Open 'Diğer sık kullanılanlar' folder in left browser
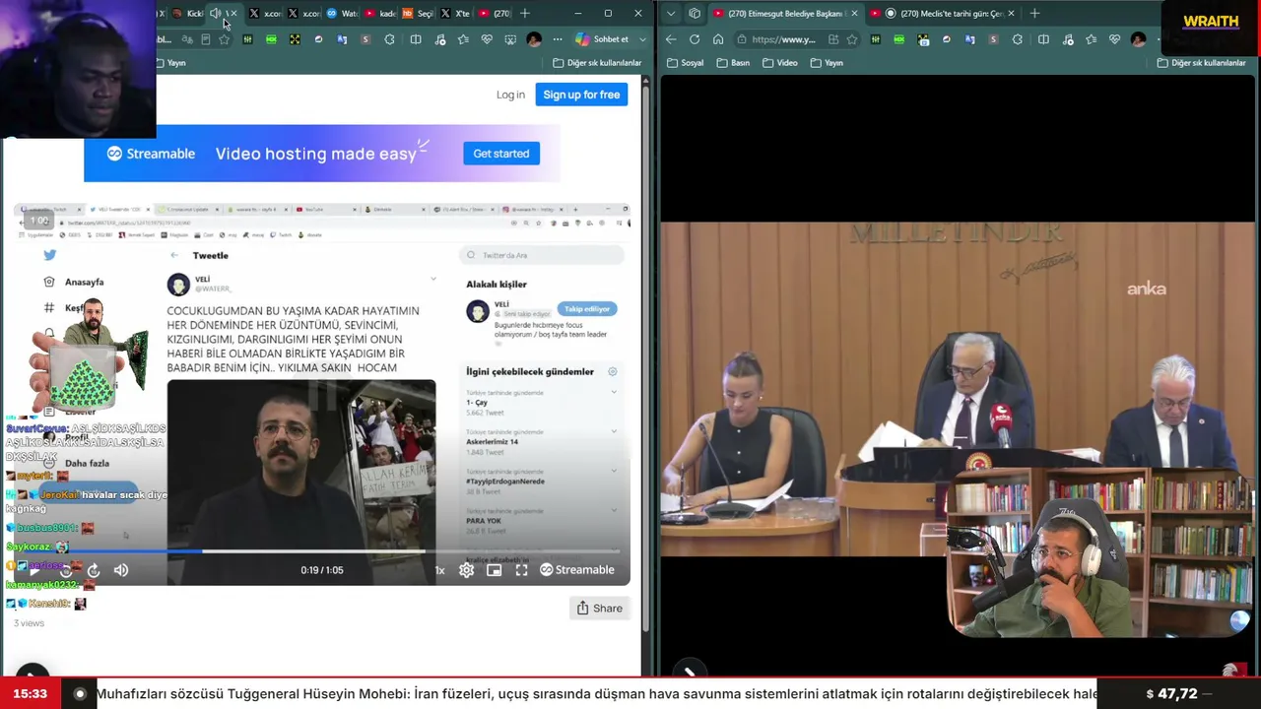The width and height of the screenshot is (1261, 709). tap(597, 63)
